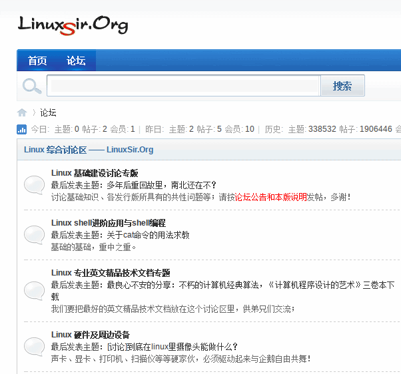401x374 pixels.
Task: Open the 论坛 navigation tab
Action: [x=76, y=61]
